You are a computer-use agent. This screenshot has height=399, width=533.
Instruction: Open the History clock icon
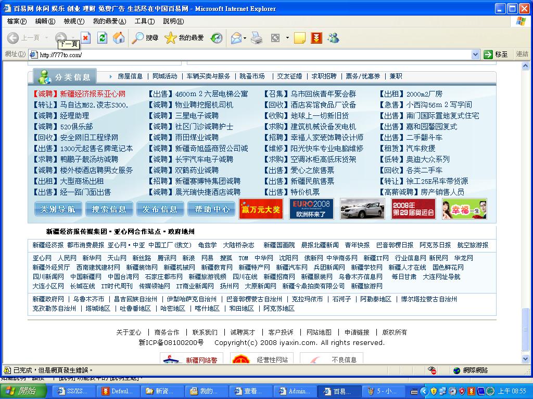tap(217, 37)
